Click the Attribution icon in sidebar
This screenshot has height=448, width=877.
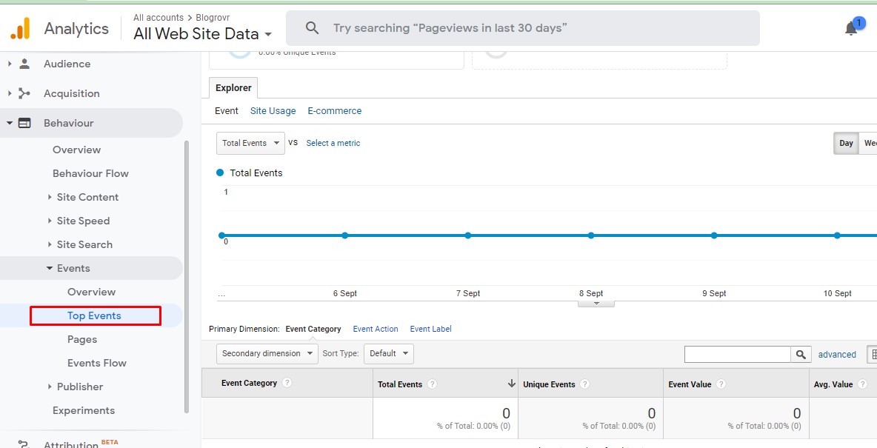click(x=24, y=444)
